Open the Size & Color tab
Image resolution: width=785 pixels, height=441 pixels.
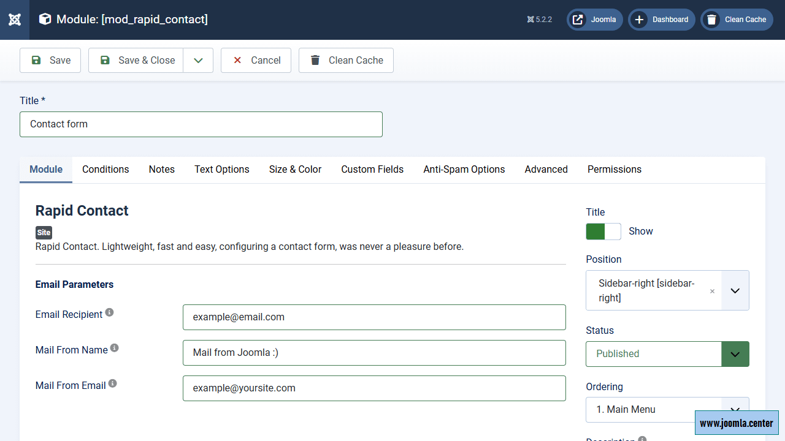point(295,170)
